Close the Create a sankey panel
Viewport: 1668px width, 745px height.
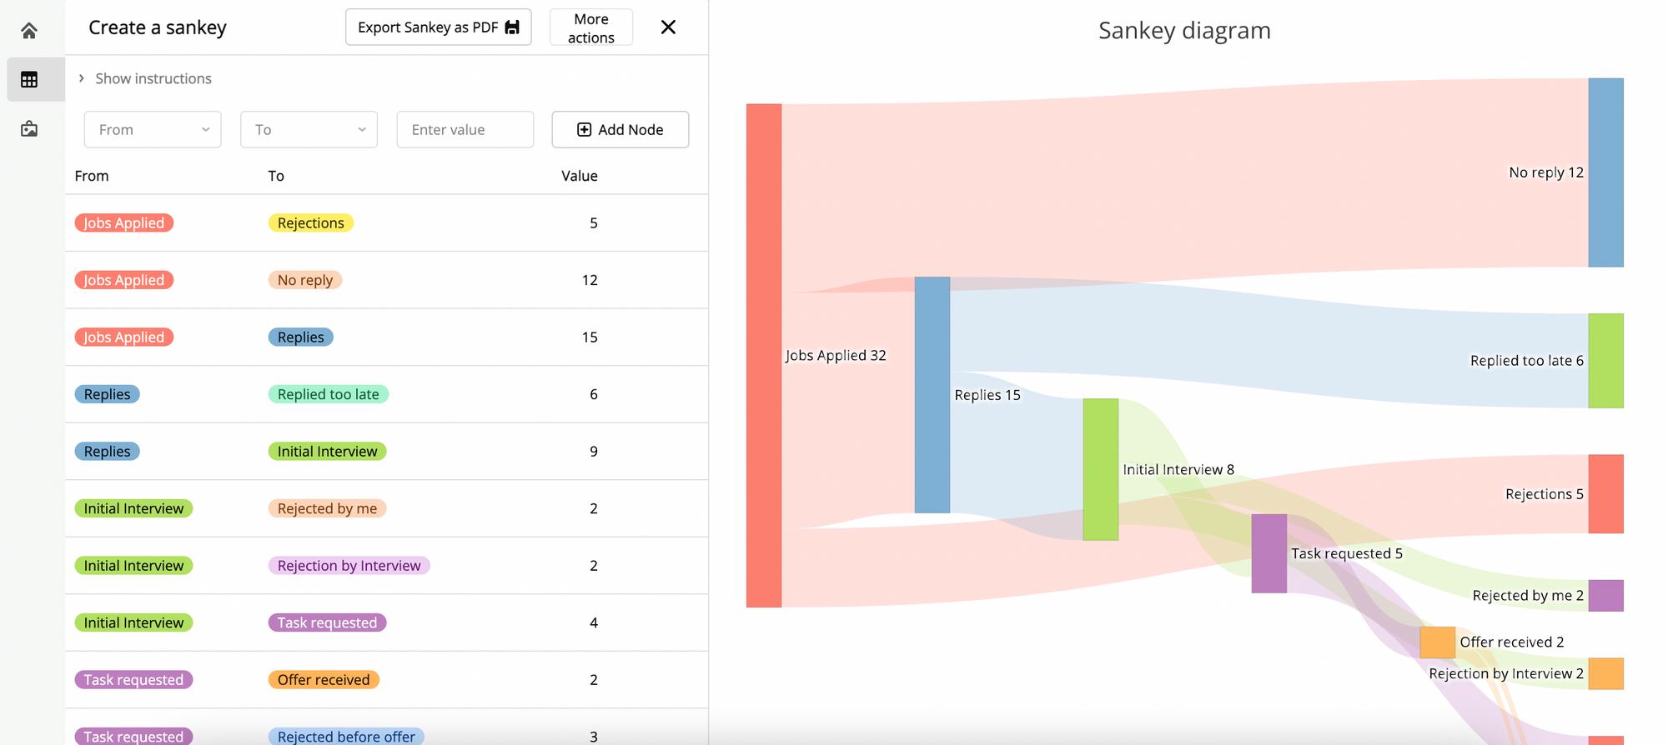pos(668,27)
